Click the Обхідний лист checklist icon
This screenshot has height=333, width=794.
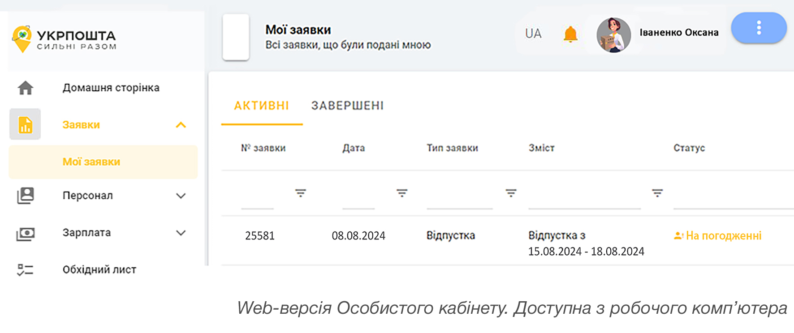26,269
